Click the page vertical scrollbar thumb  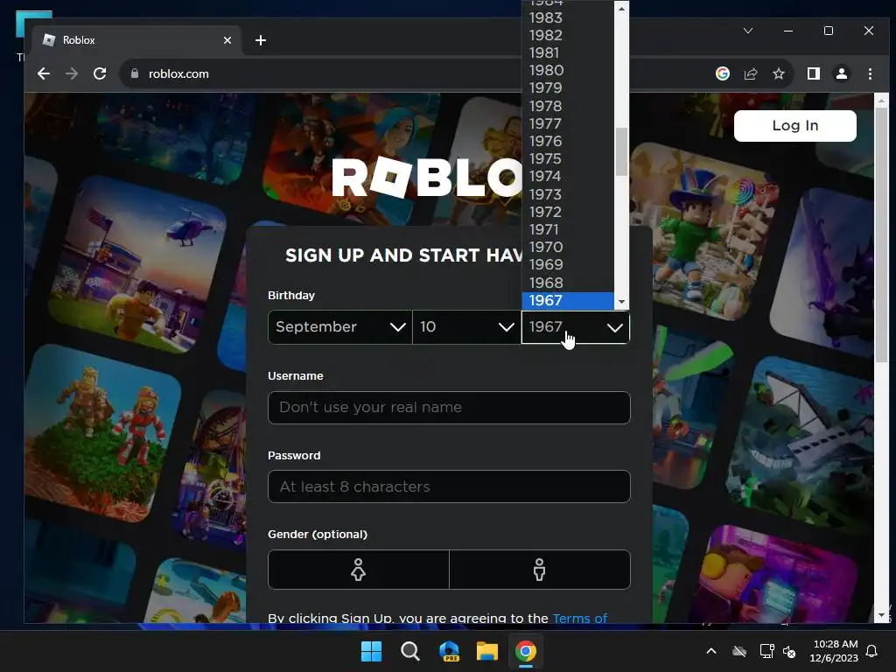(x=881, y=234)
